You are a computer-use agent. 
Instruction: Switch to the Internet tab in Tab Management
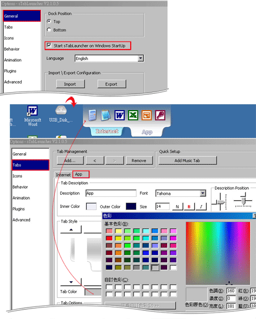coord(63,174)
